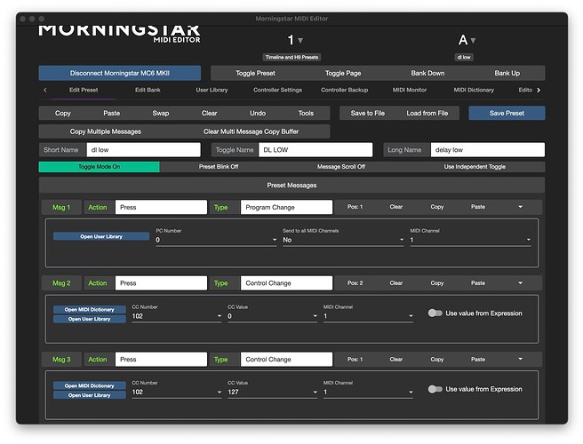Enable Use Independent Toggle
Viewport: 583px width, 444px height.
click(x=475, y=167)
